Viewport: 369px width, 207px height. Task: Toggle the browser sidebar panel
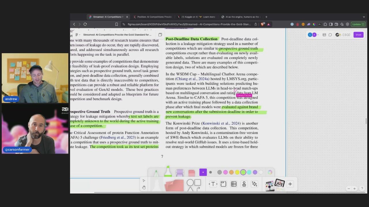point(331,24)
